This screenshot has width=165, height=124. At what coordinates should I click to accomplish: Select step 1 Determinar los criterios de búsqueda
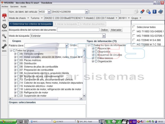tap(31, 24)
